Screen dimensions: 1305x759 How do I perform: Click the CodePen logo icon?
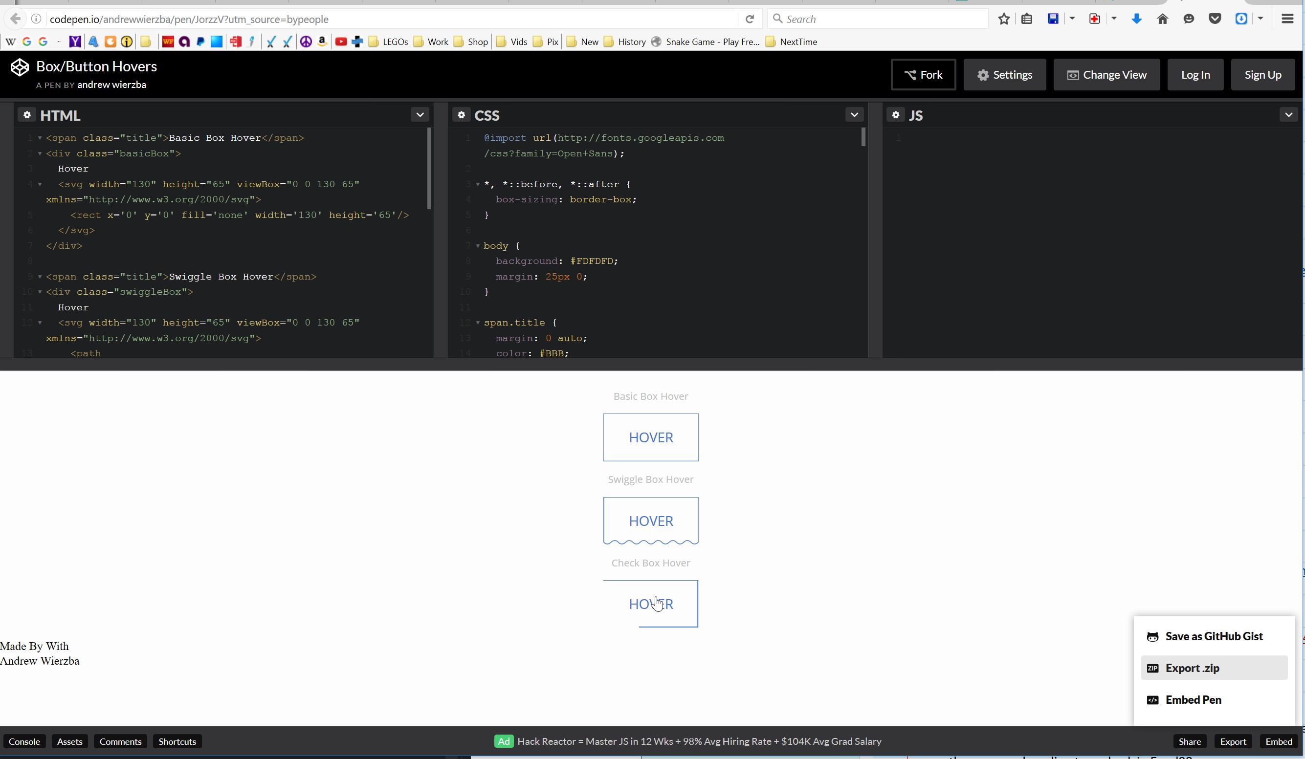pos(20,68)
